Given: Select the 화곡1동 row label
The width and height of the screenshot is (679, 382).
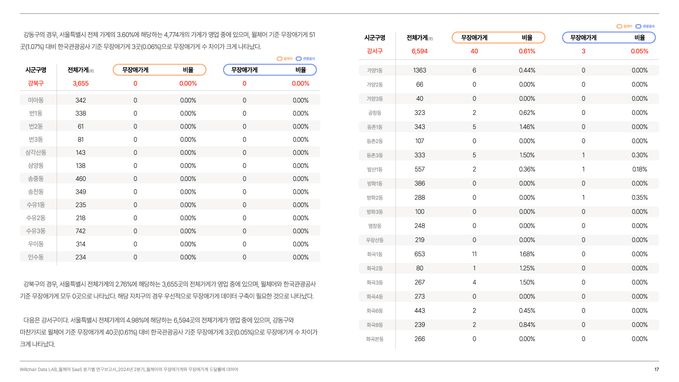Looking at the screenshot, I should pos(375,254).
